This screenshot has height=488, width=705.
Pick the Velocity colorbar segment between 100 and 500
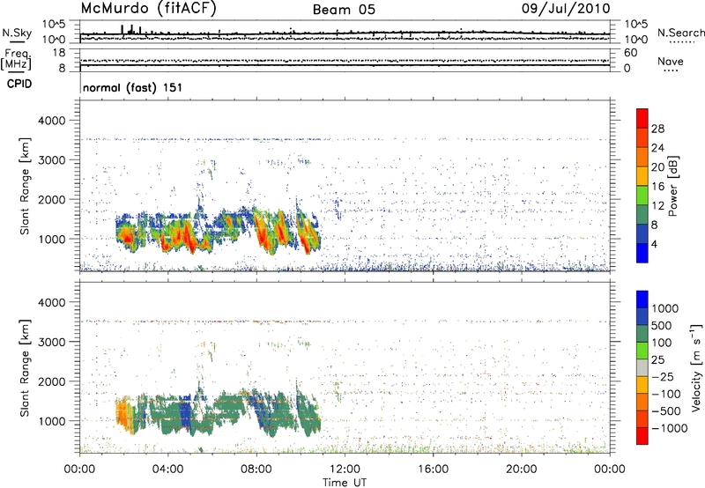pyautogui.click(x=642, y=334)
